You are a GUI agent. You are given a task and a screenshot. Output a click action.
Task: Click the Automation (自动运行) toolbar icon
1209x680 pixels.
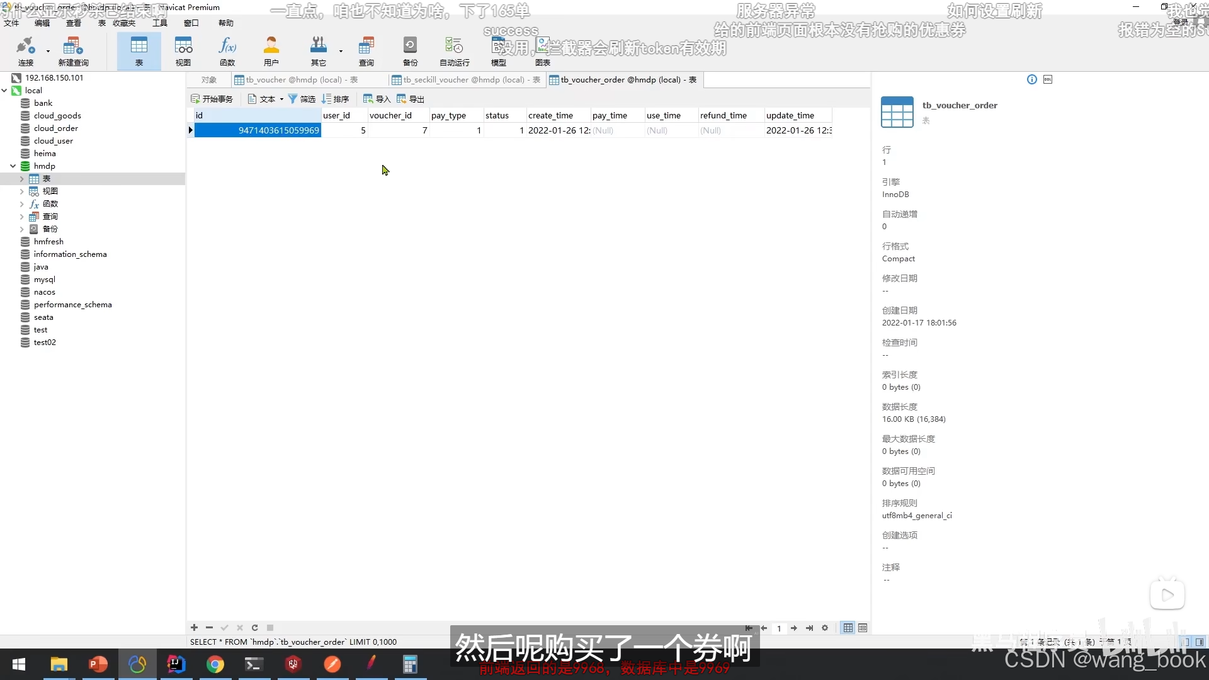tap(454, 50)
